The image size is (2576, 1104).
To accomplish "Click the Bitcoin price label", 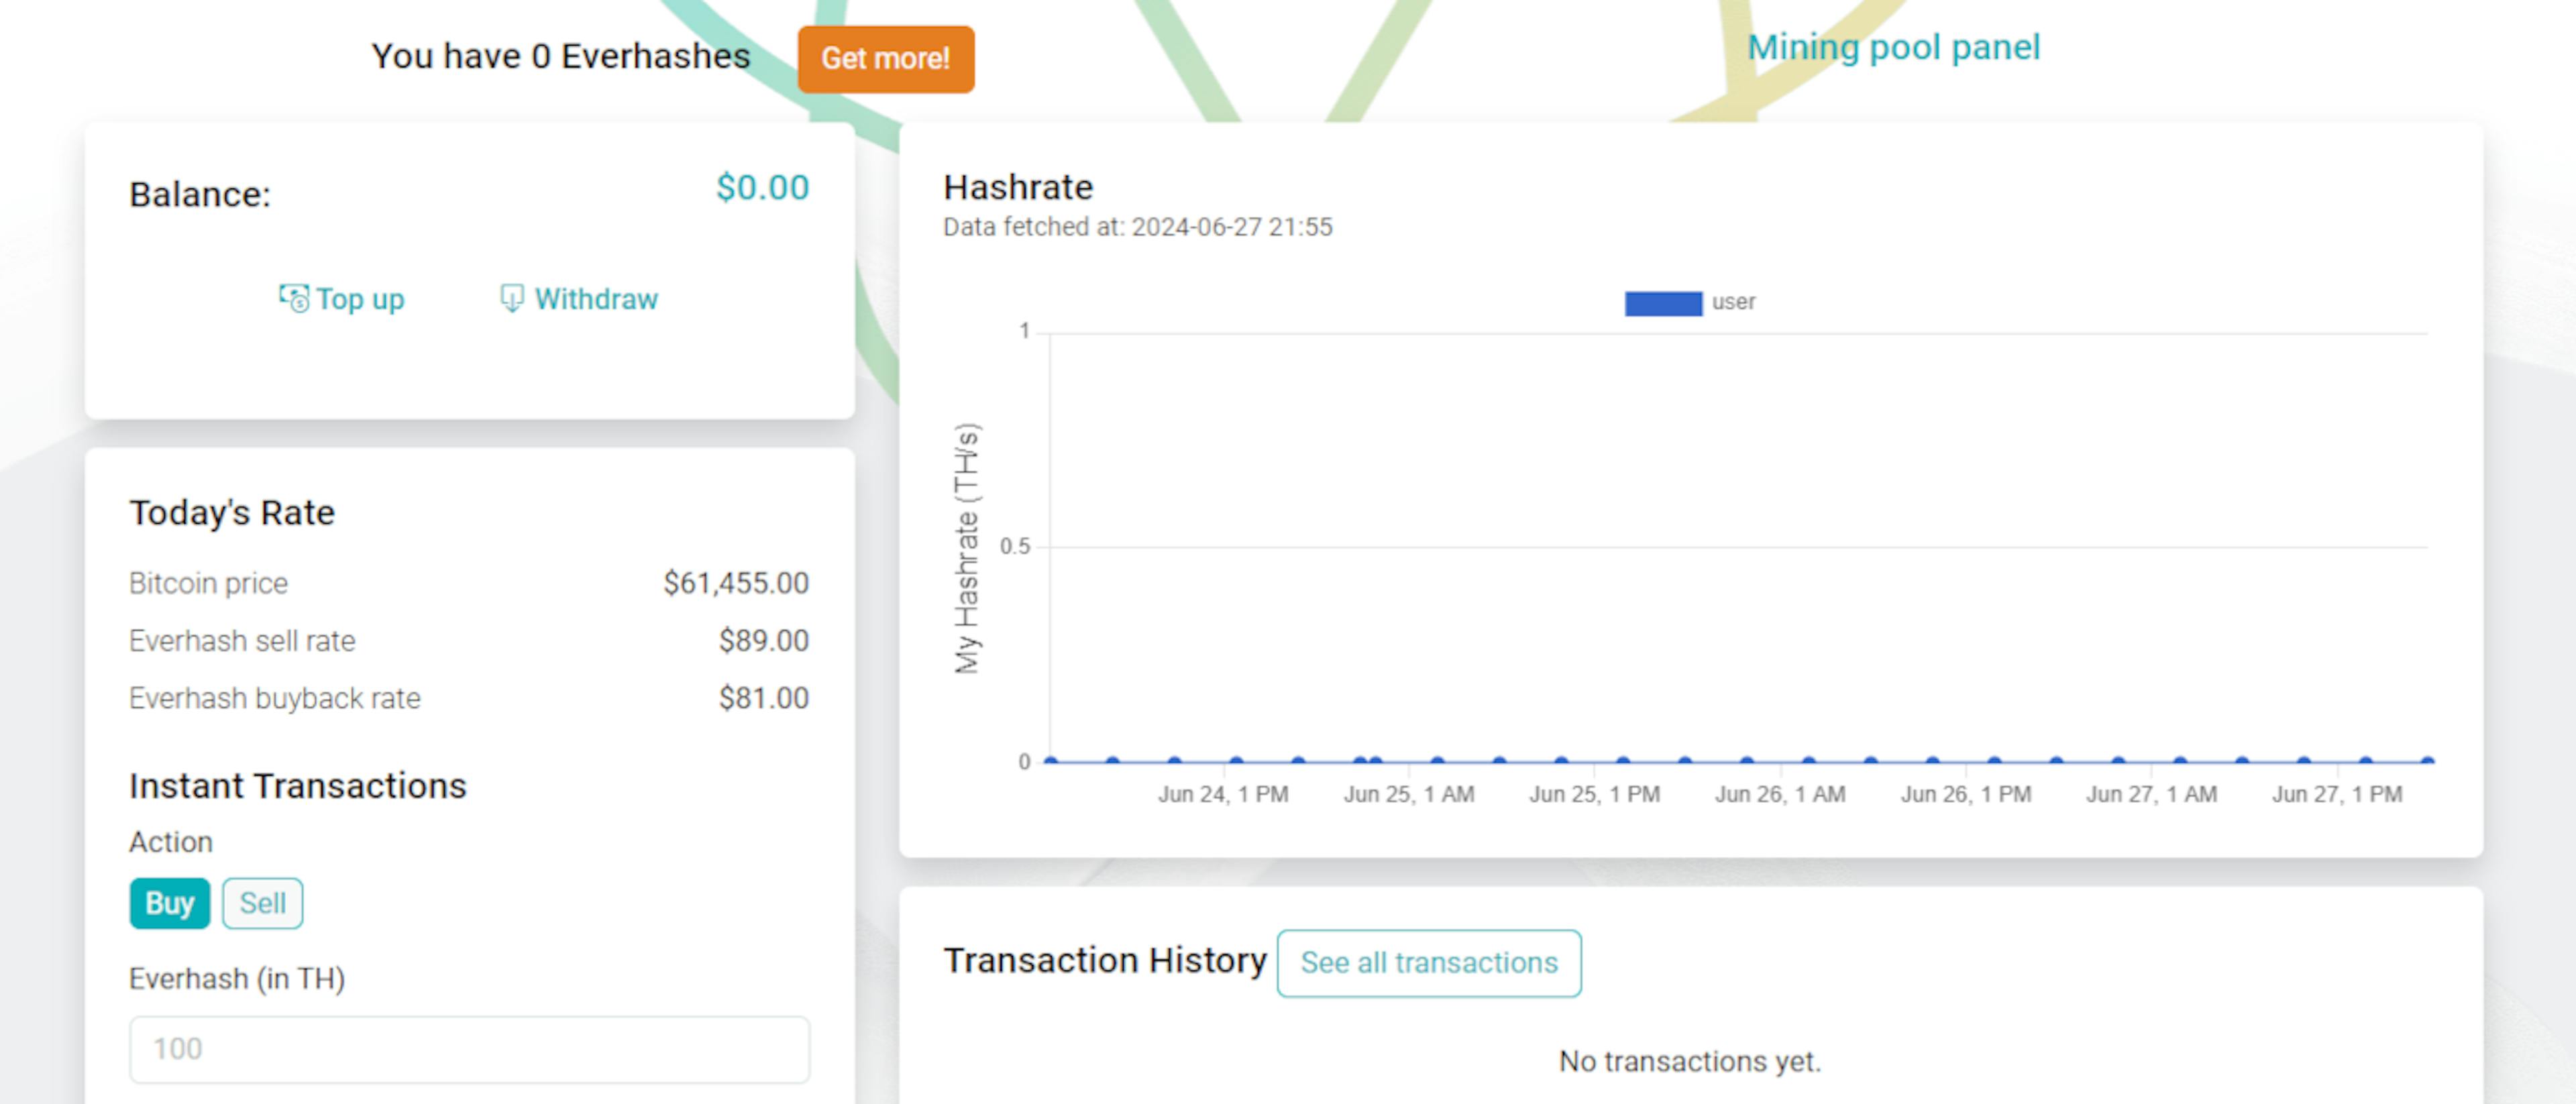I will point(208,583).
